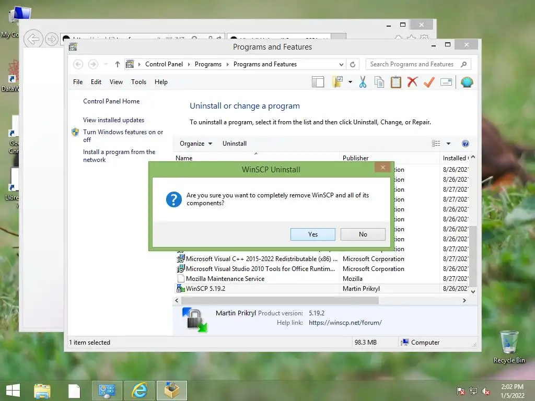The width and height of the screenshot is (535, 401).
Task: Click the Control Panel taskbar icon
Action: point(107,391)
